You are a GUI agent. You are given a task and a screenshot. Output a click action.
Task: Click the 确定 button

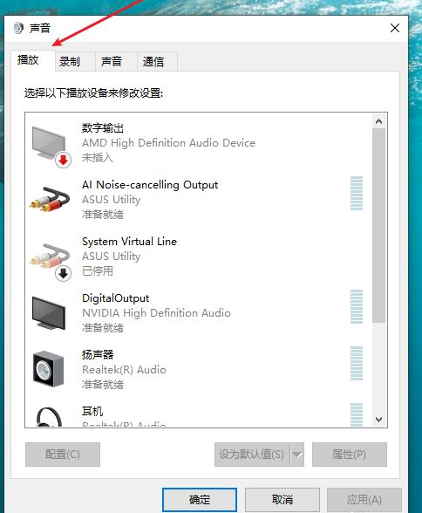tap(200, 500)
